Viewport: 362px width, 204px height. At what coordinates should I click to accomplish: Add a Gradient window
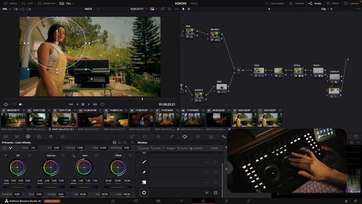click(196, 148)
